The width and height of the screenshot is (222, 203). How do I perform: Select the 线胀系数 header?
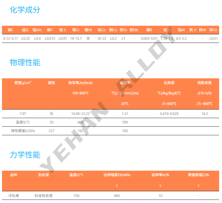205,83
